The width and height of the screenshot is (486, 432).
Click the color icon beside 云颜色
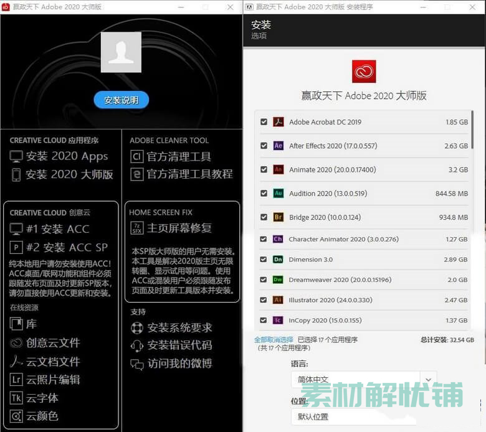[16, 416]
